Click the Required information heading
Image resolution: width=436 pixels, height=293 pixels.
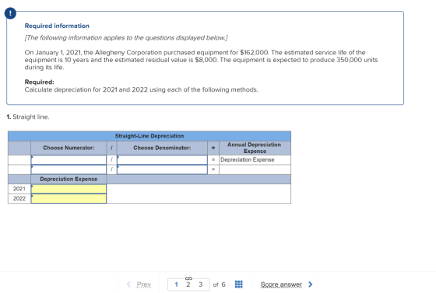pos(57,26)
